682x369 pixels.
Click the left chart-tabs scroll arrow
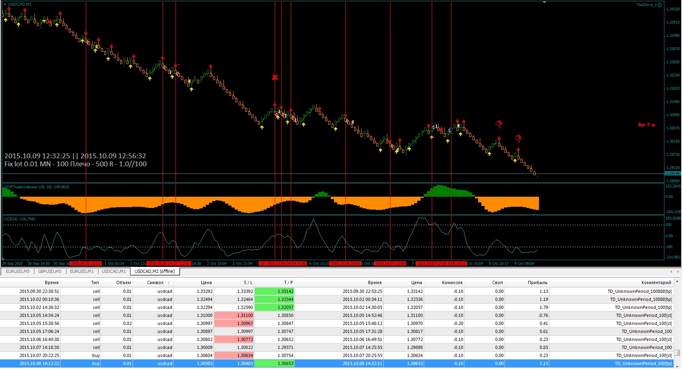[672, 272]
